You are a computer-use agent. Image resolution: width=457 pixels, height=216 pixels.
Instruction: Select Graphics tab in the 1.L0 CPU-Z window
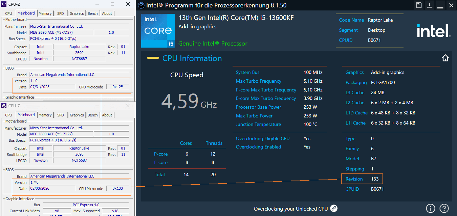coord(77,13)
